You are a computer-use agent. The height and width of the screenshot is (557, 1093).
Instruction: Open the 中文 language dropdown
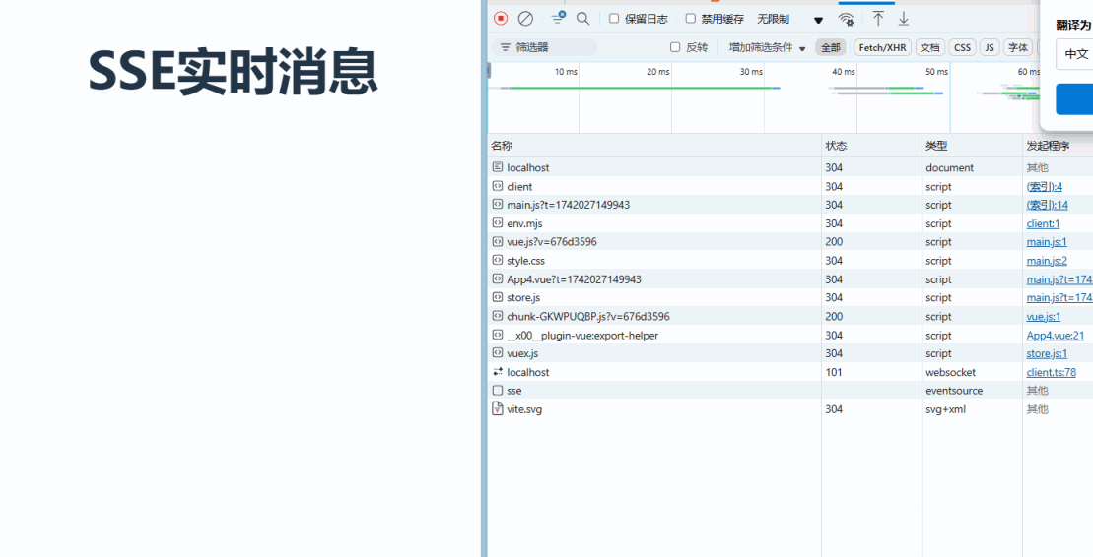[x=1074, y=54]
